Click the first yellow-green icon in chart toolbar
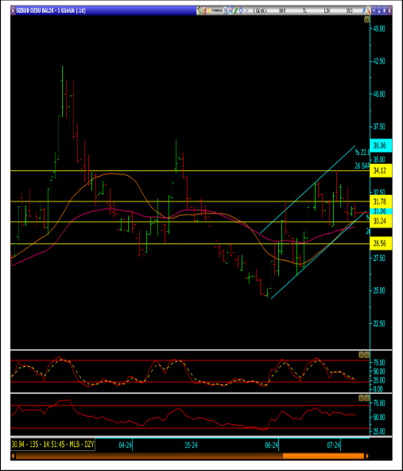This screenshot has width=403, height=471. click(199, 11)
